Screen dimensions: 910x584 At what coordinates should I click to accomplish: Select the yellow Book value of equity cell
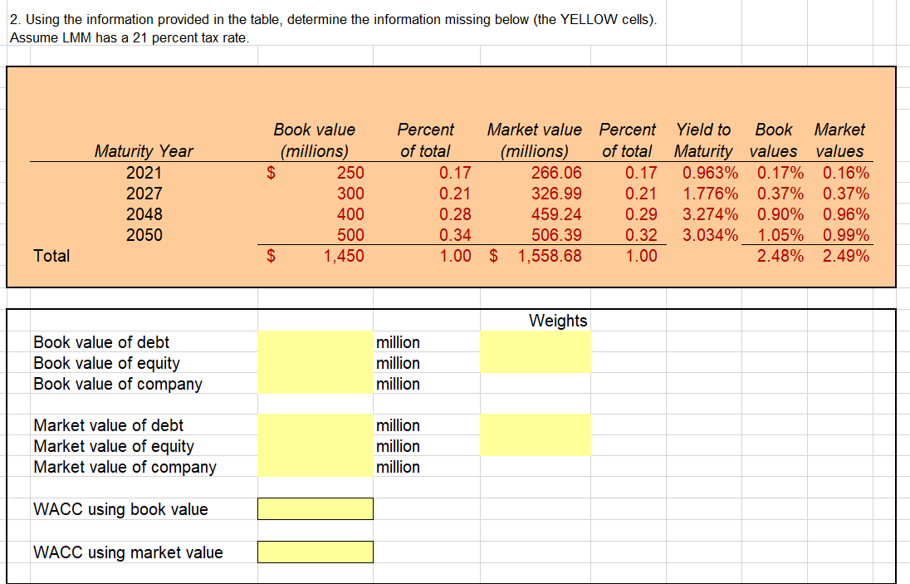315,363
